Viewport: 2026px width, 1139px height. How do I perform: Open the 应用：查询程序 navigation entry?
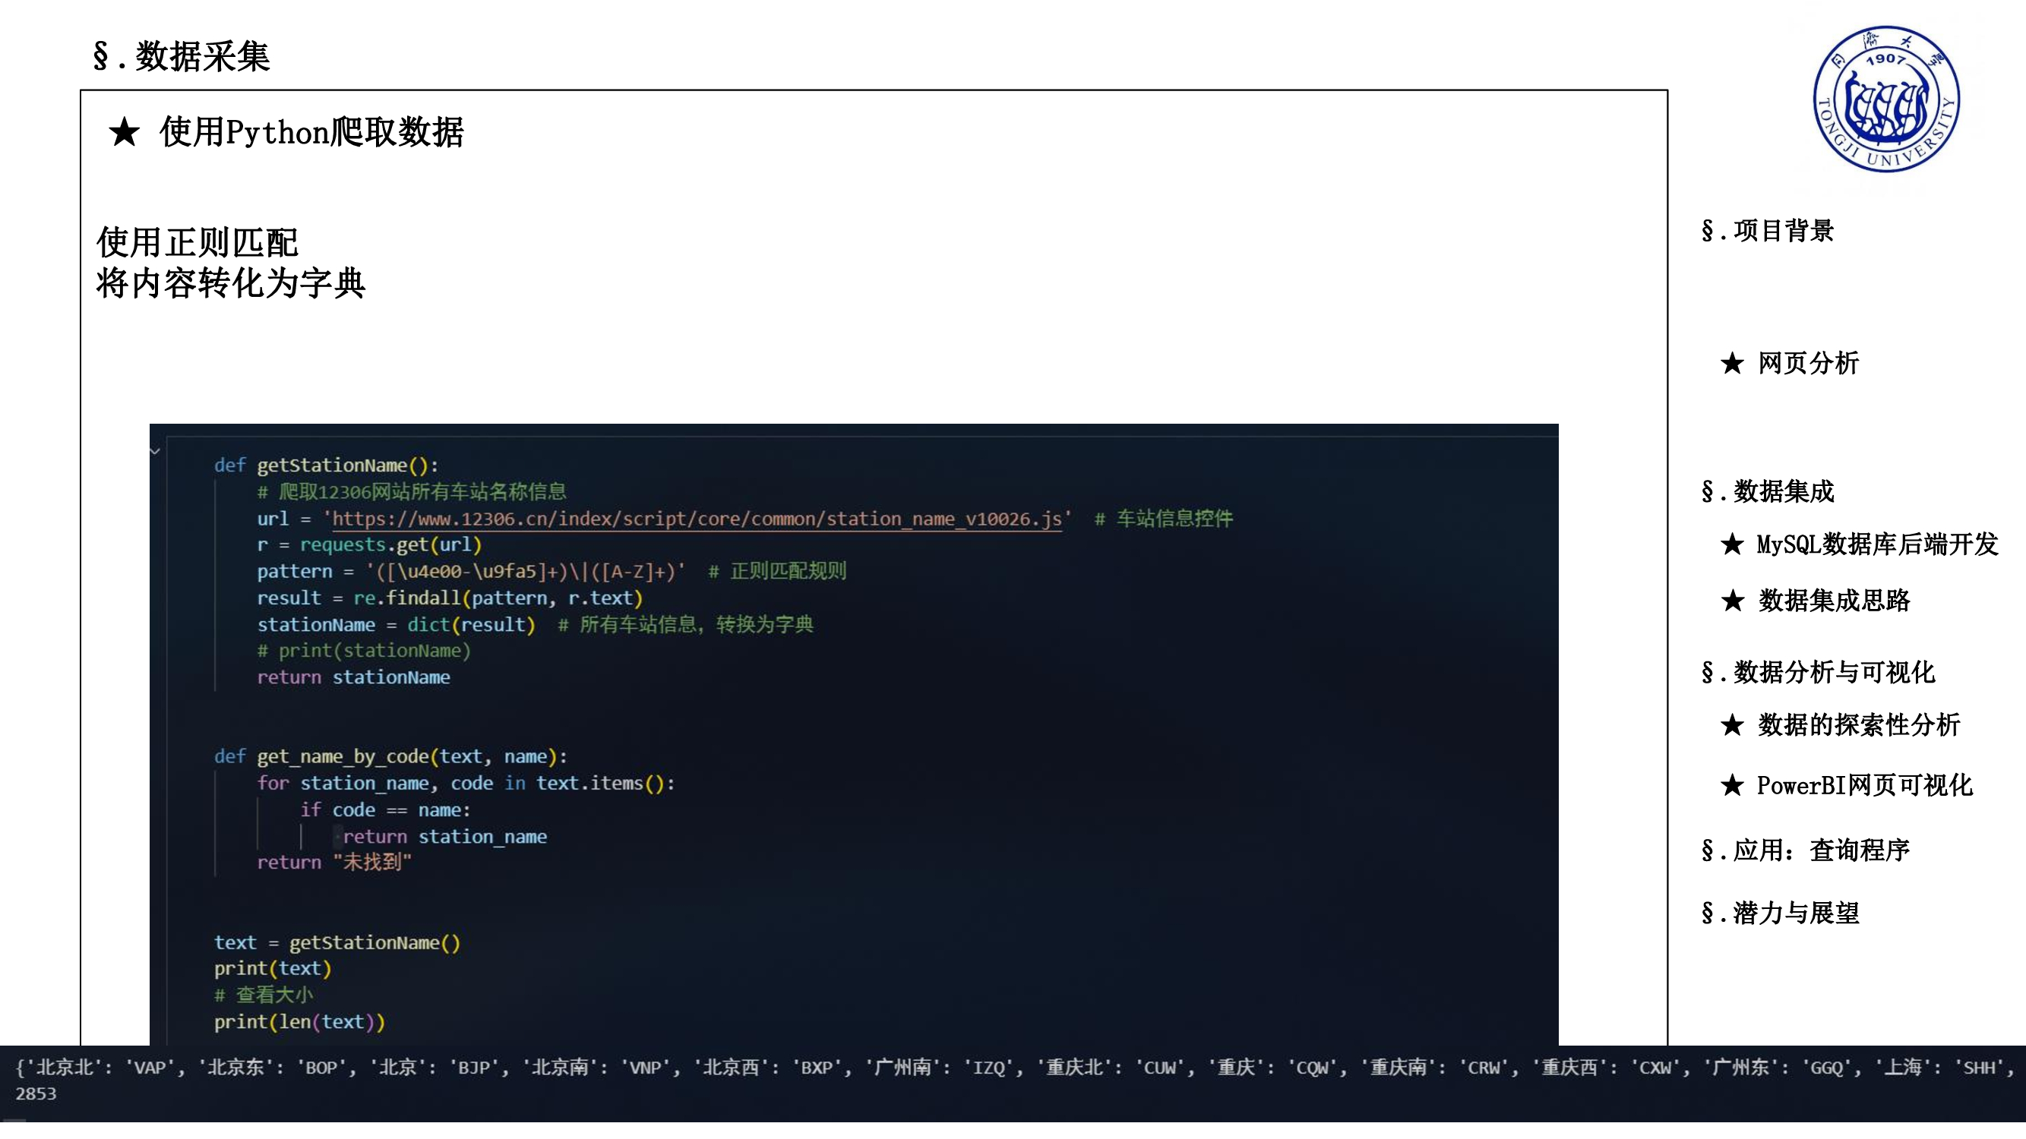(x=1814, y=850)
